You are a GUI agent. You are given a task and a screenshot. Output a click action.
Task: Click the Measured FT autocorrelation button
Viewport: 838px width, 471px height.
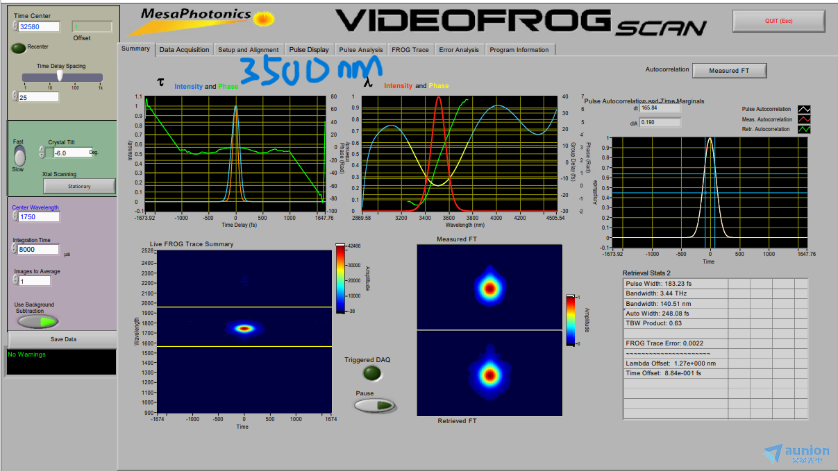(728, 71)
